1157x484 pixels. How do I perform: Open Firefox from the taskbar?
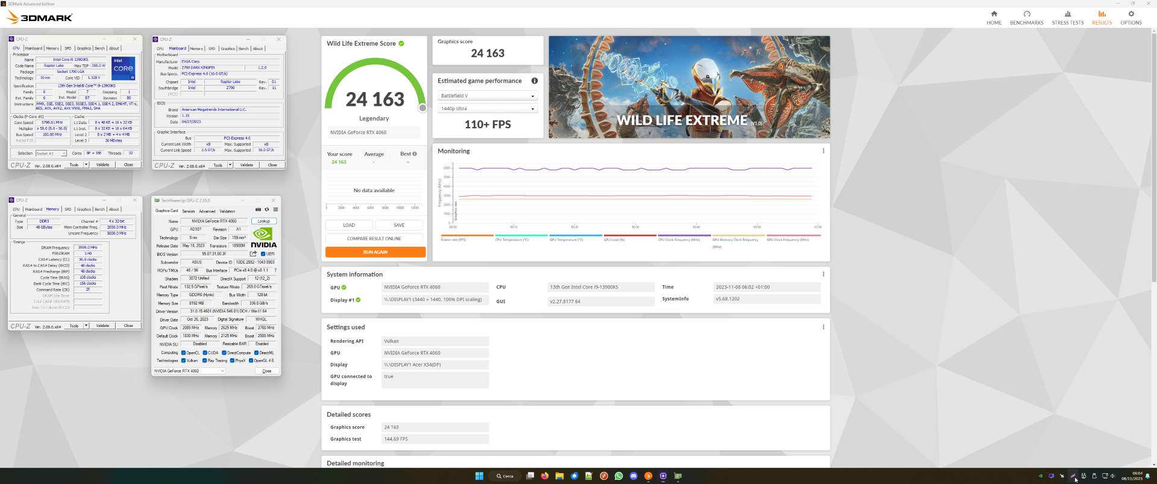545,476
